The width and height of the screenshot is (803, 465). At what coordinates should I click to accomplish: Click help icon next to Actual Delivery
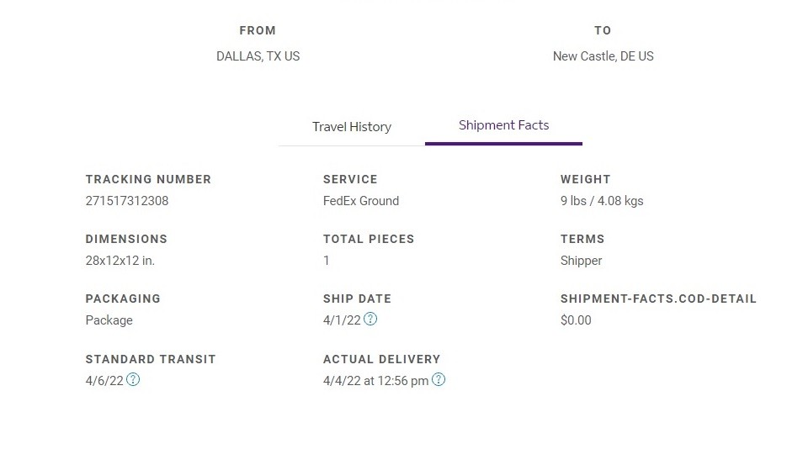(439, 379)
